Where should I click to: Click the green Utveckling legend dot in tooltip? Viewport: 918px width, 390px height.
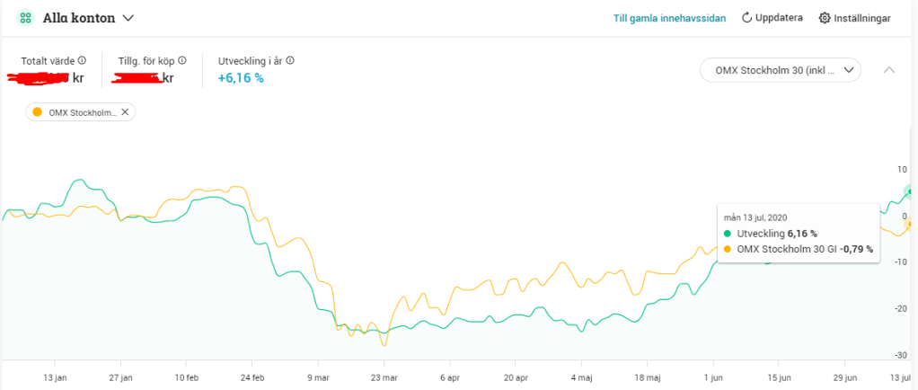tap(728, 233)
